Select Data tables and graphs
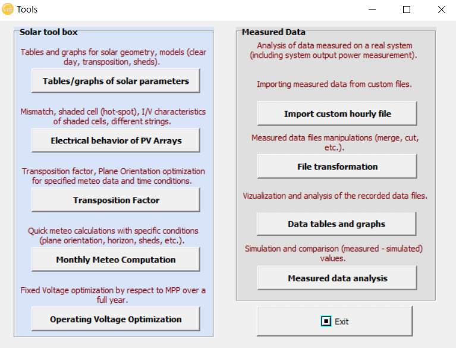Screen dimensions: 456x348 pos(337,224)
